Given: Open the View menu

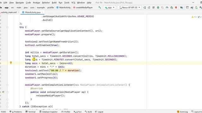Looking at the screenshot, I should pyautogui.click(x=11, y=3).
